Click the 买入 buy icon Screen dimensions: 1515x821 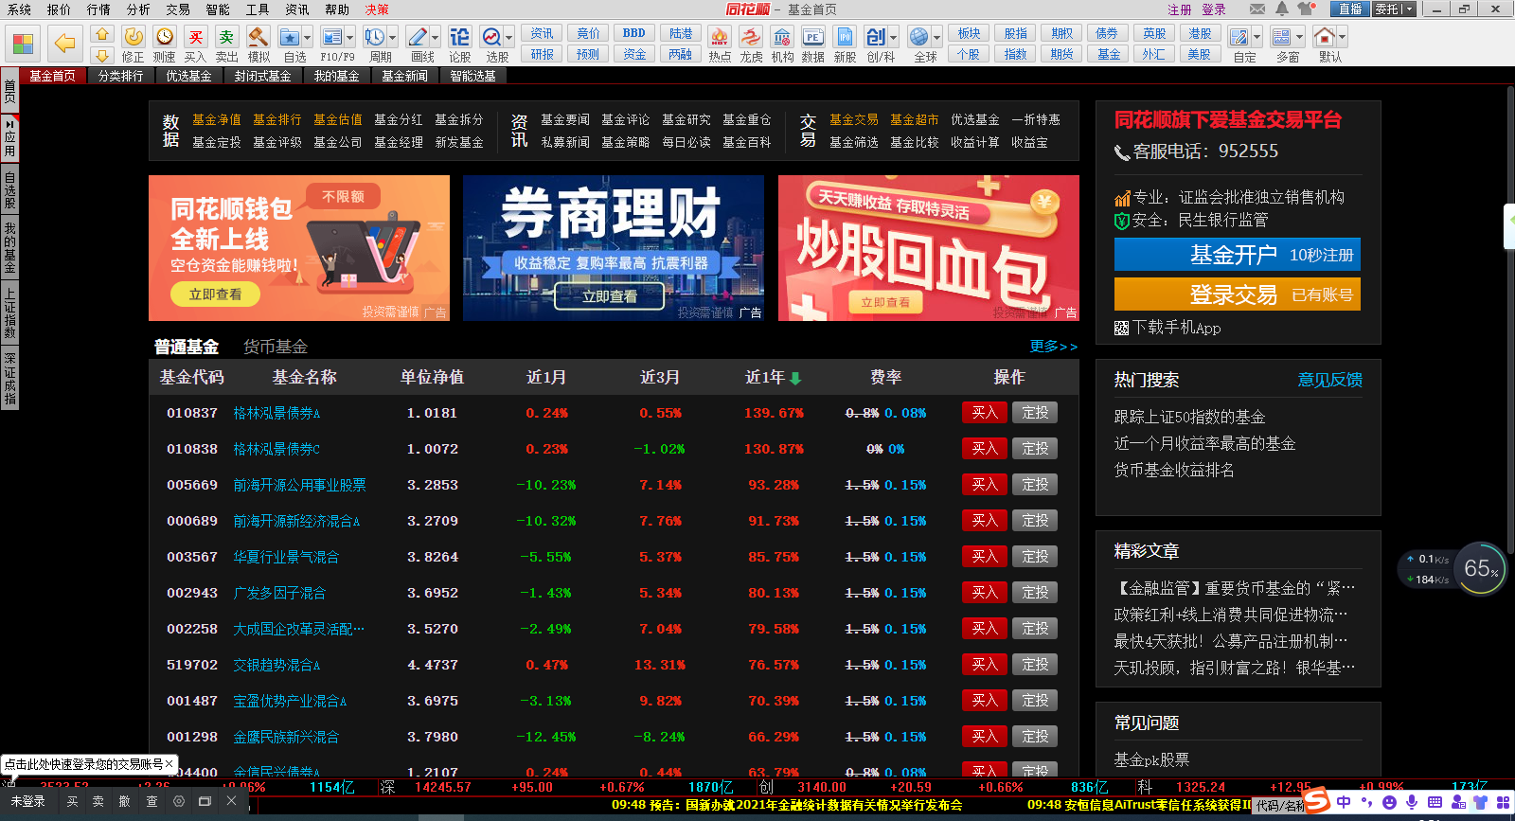(195, 37)
